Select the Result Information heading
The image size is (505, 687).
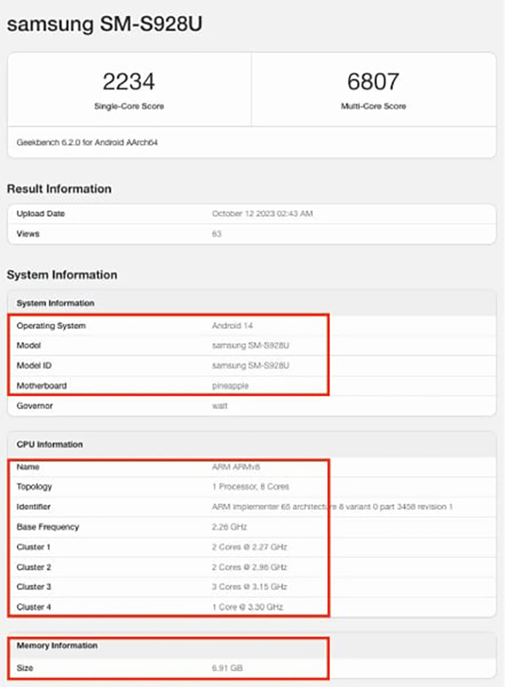(59, 189)
